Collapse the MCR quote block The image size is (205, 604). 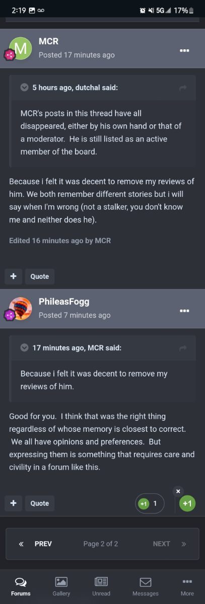tap(24, 347)
